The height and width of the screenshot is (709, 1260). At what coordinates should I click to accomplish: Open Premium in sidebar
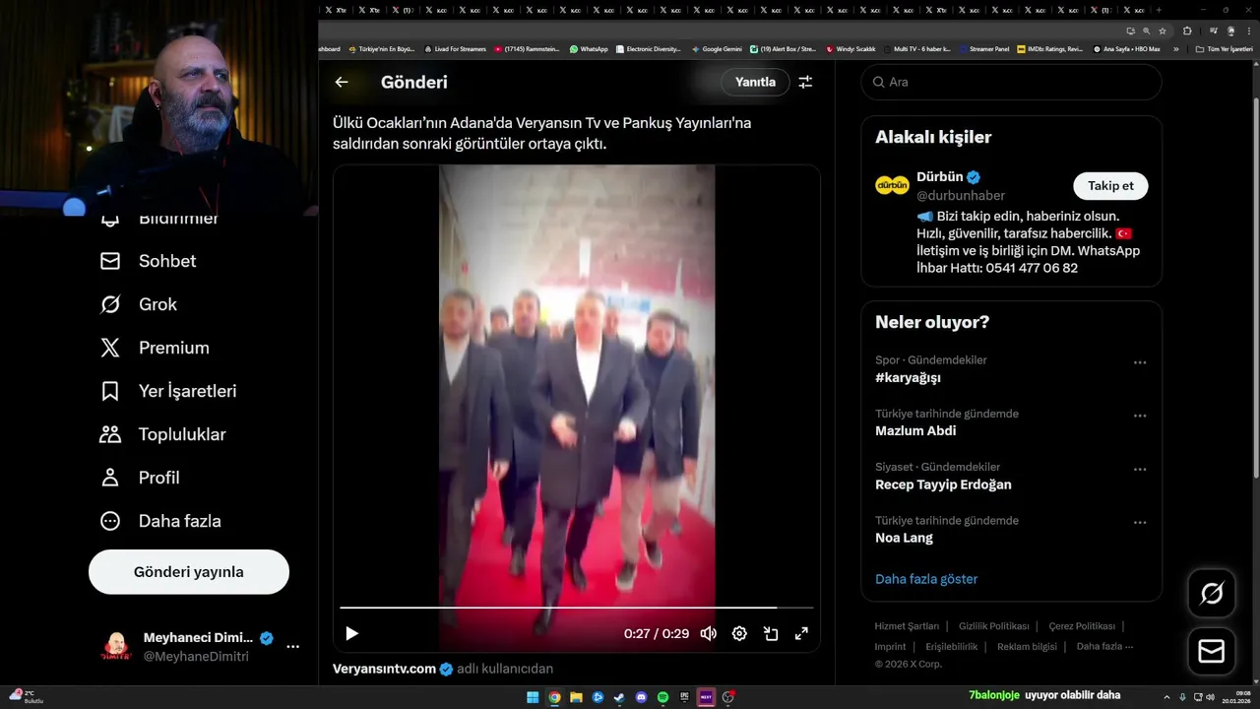click(155, 348)
